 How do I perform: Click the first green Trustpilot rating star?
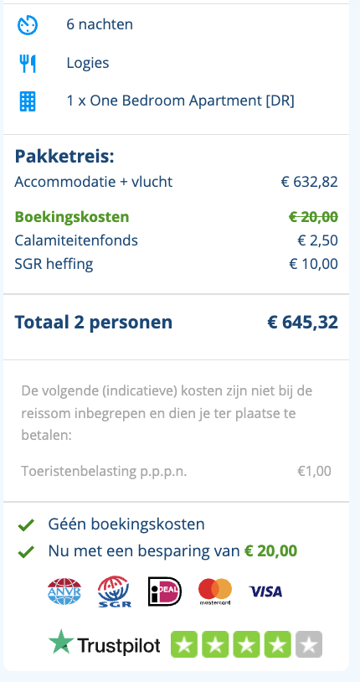(184, 644)
